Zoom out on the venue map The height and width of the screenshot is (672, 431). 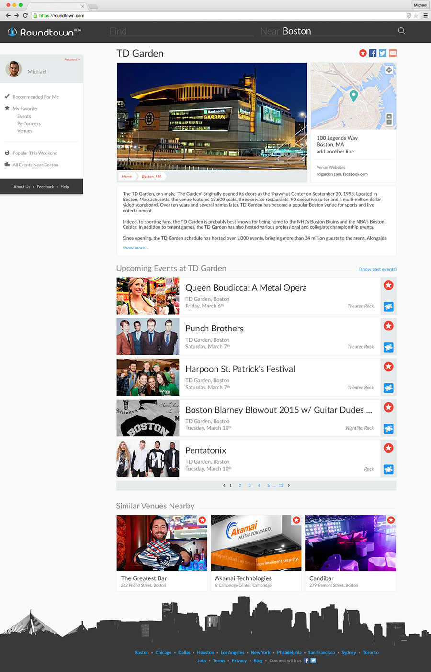[x=389, y=122]
